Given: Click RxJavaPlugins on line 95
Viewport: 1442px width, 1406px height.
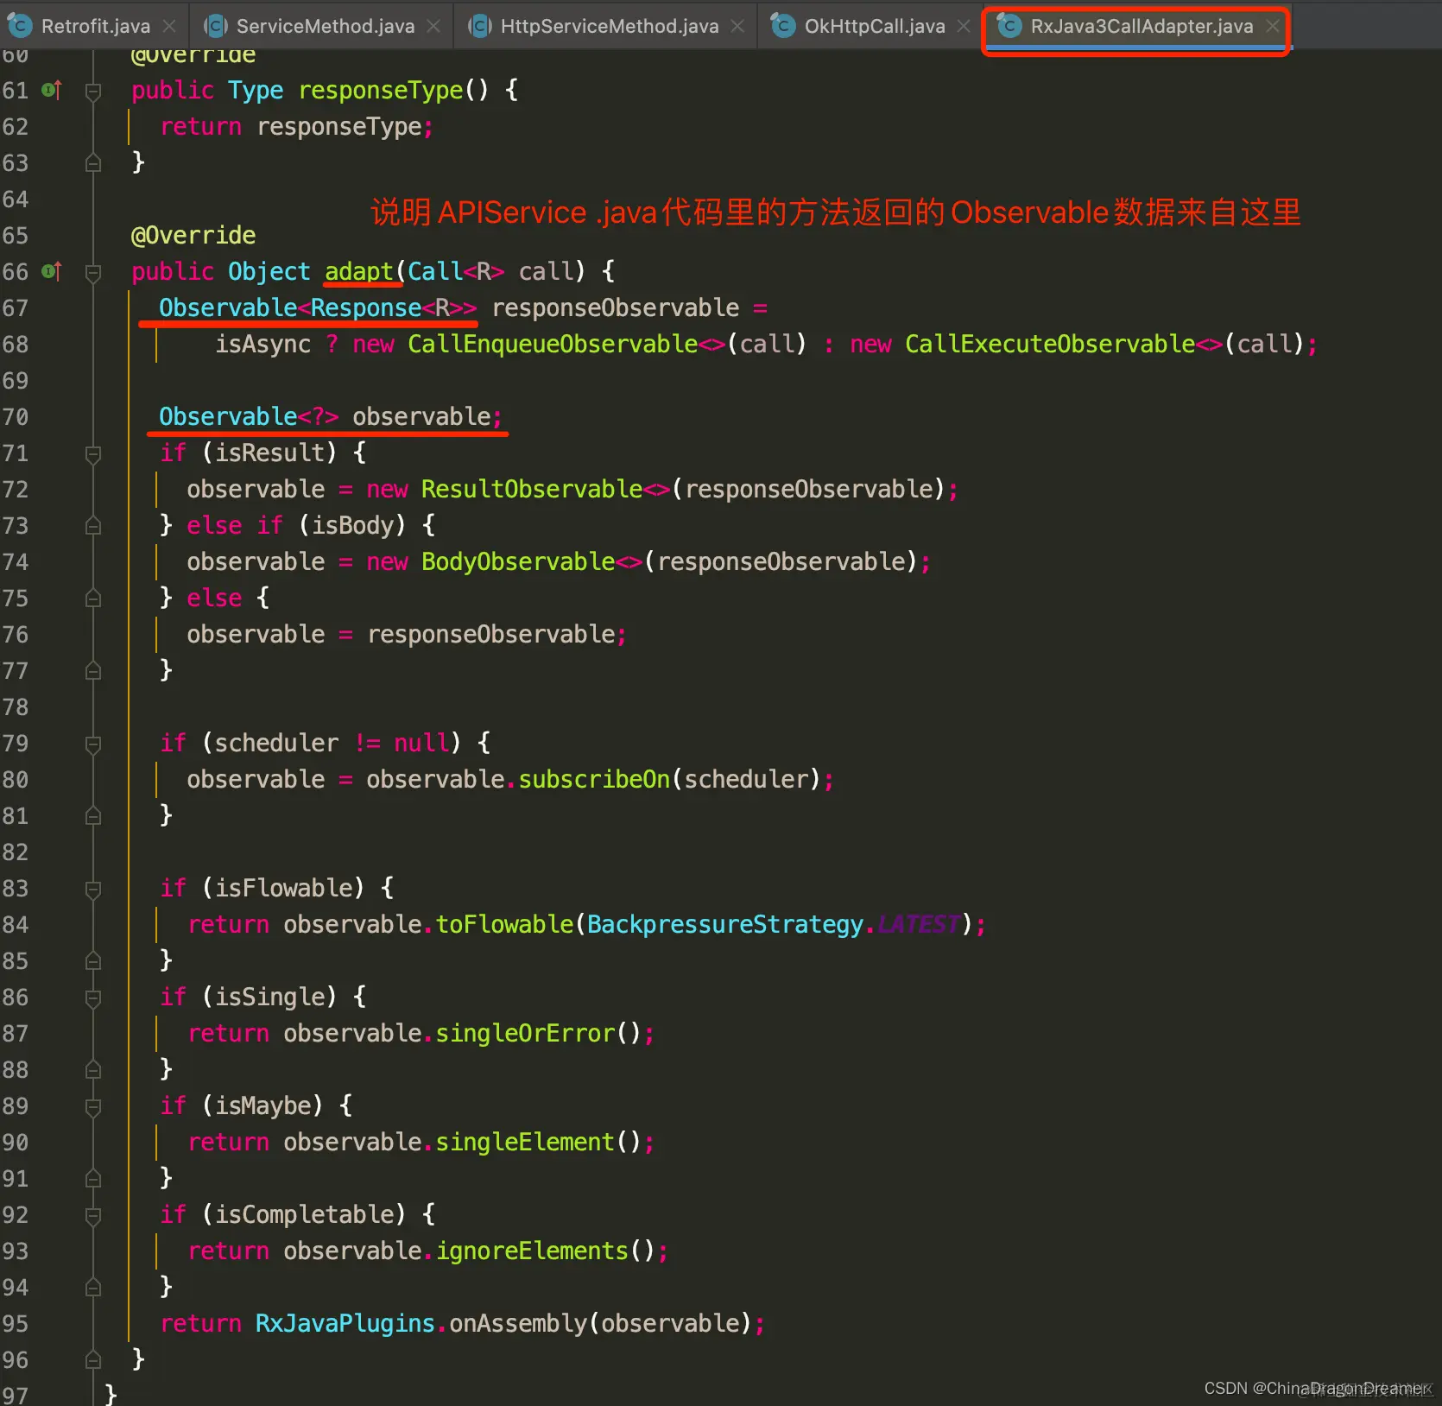Looking at the screenshot, I should click(345, 1323).
